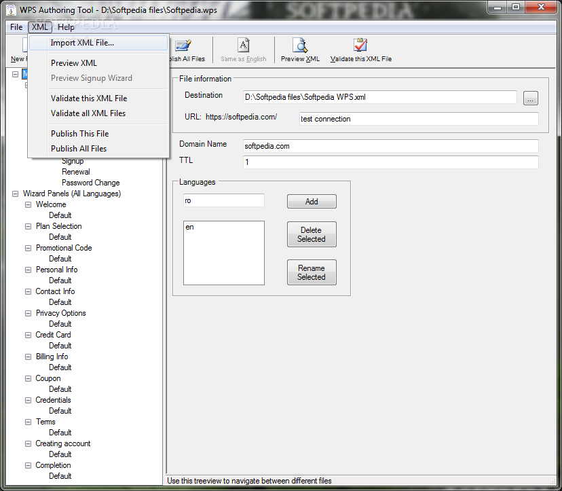Click the Domain Name input field

pos(391,146)
